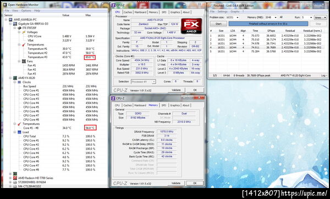The width and height of the screenshot is (330, 199).
Task: Click the Residual (norm.) column header in LinX
Action: [x=312, y=31]
